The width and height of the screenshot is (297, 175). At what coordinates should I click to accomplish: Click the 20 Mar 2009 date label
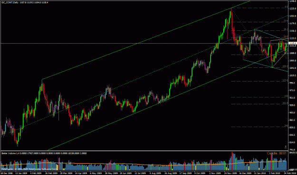tap(67, 173)
